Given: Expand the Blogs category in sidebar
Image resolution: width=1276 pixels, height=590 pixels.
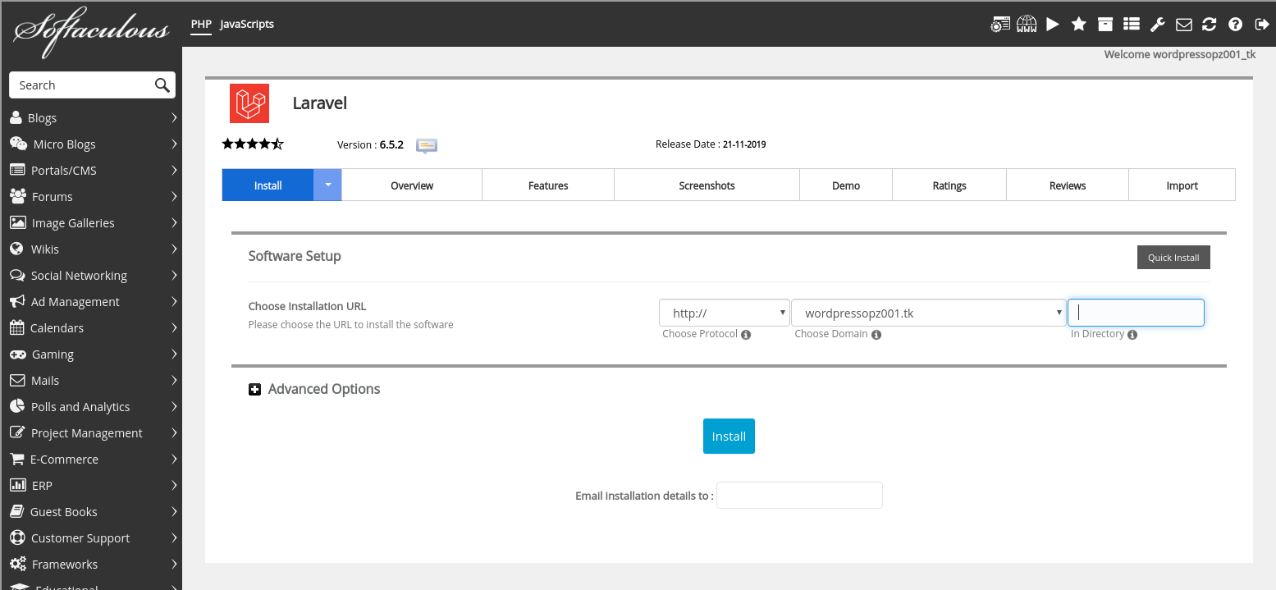Looking at the screenshot, I should (93, 118).
